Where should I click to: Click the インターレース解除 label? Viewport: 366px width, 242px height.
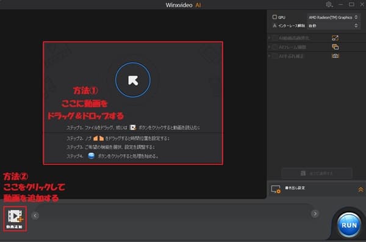pyautogui.click(x=292, y=26)
